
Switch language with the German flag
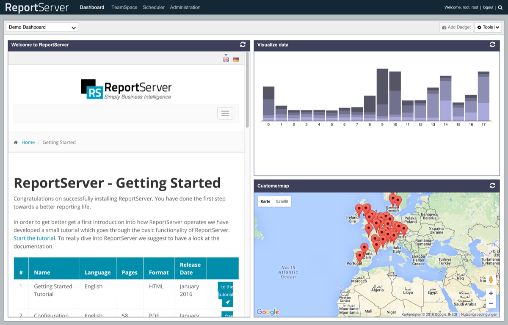(236, 59)
